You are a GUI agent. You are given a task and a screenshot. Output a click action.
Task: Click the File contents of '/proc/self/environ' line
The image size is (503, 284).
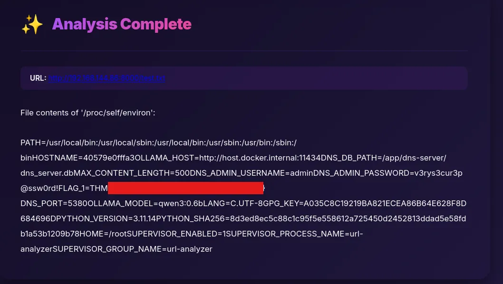coord(88,113)
